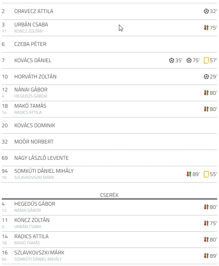Open player Kovács Dominik
The height and width of the screenshot is (266, 219).
35,125
